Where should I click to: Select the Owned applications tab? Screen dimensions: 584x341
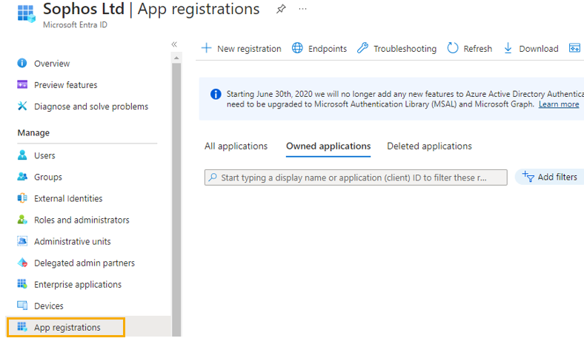tap(328, 146)
